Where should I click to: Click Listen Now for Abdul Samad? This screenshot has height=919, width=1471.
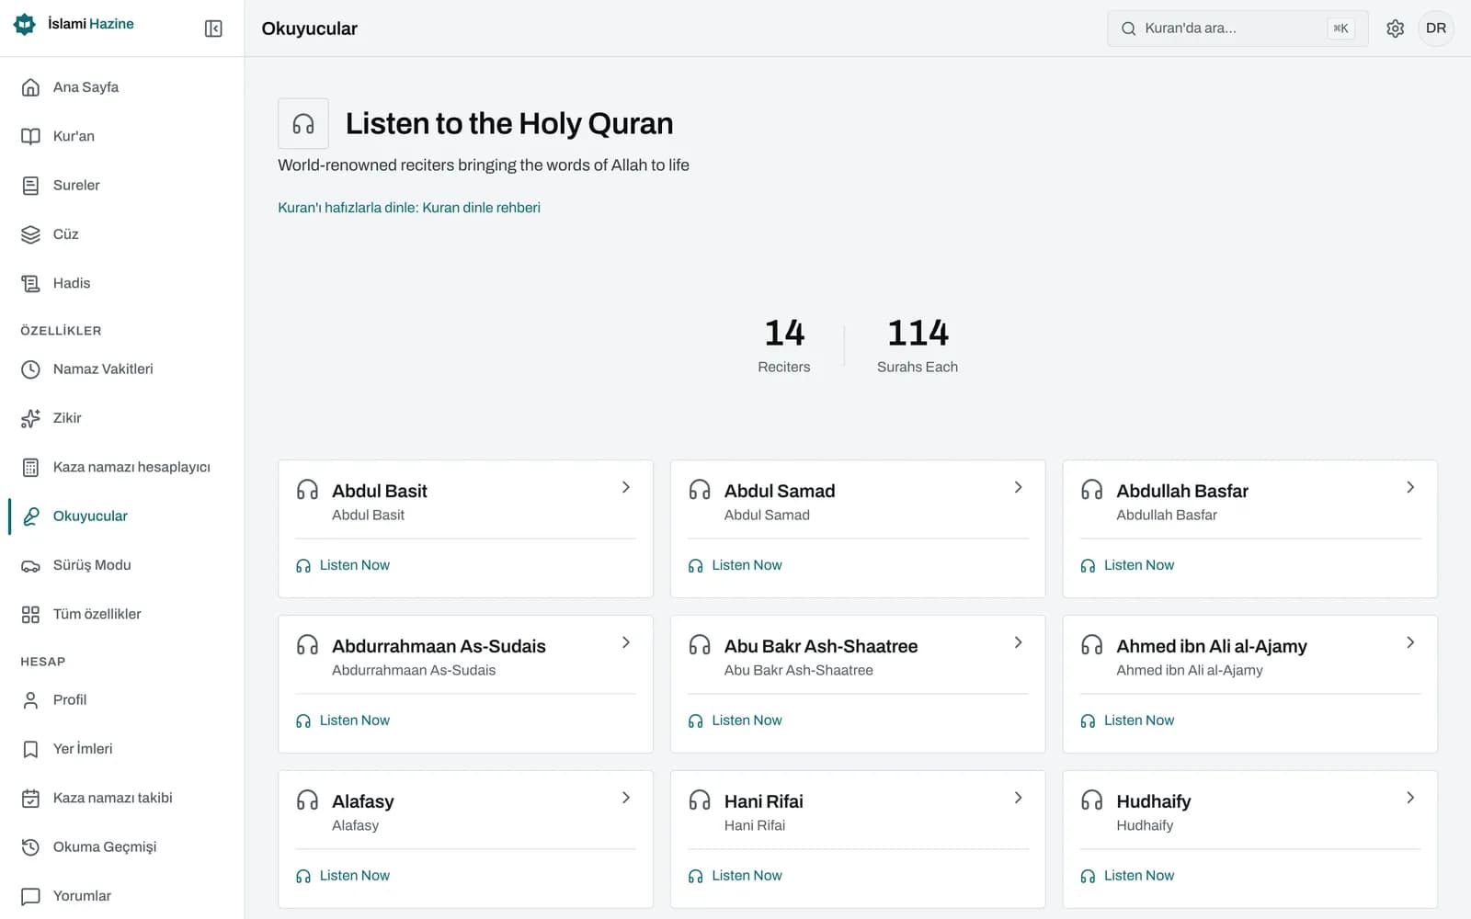tap(735, 565)
